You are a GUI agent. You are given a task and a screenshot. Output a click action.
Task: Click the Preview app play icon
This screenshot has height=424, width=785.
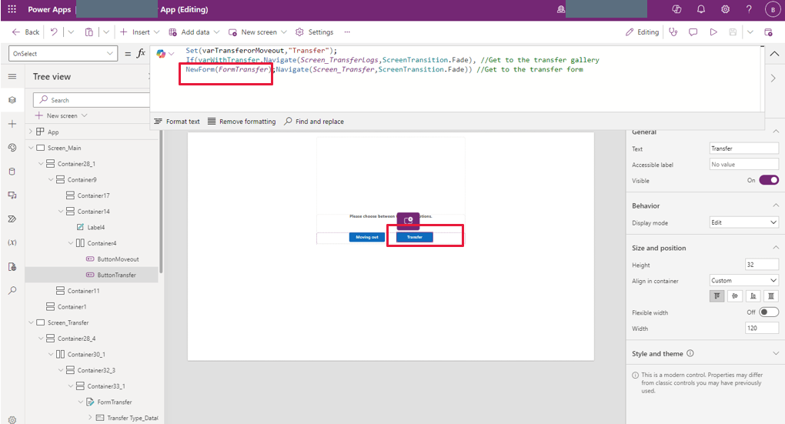click(x=713, y=32)
